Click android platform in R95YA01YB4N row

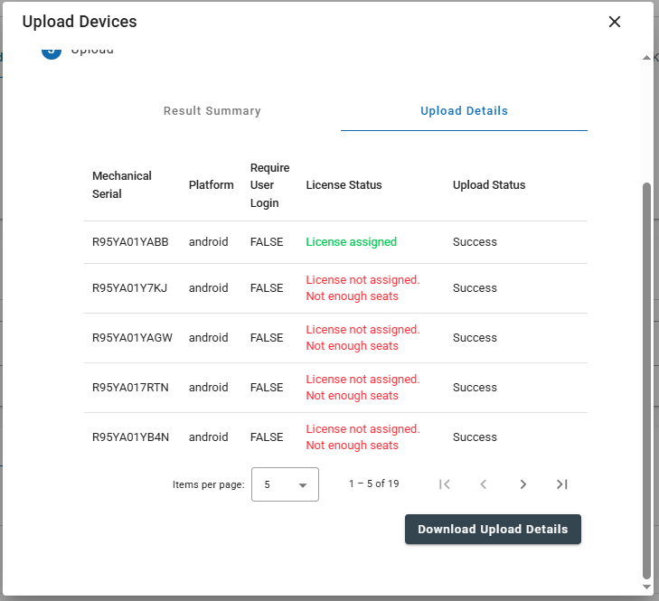[x=209, y=437]
